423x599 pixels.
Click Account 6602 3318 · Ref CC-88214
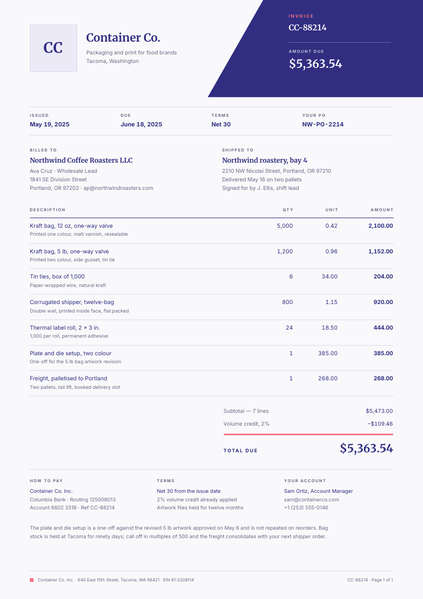(x=72, y=507)
